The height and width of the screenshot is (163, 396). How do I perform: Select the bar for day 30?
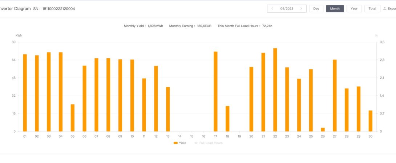(371, 121)
